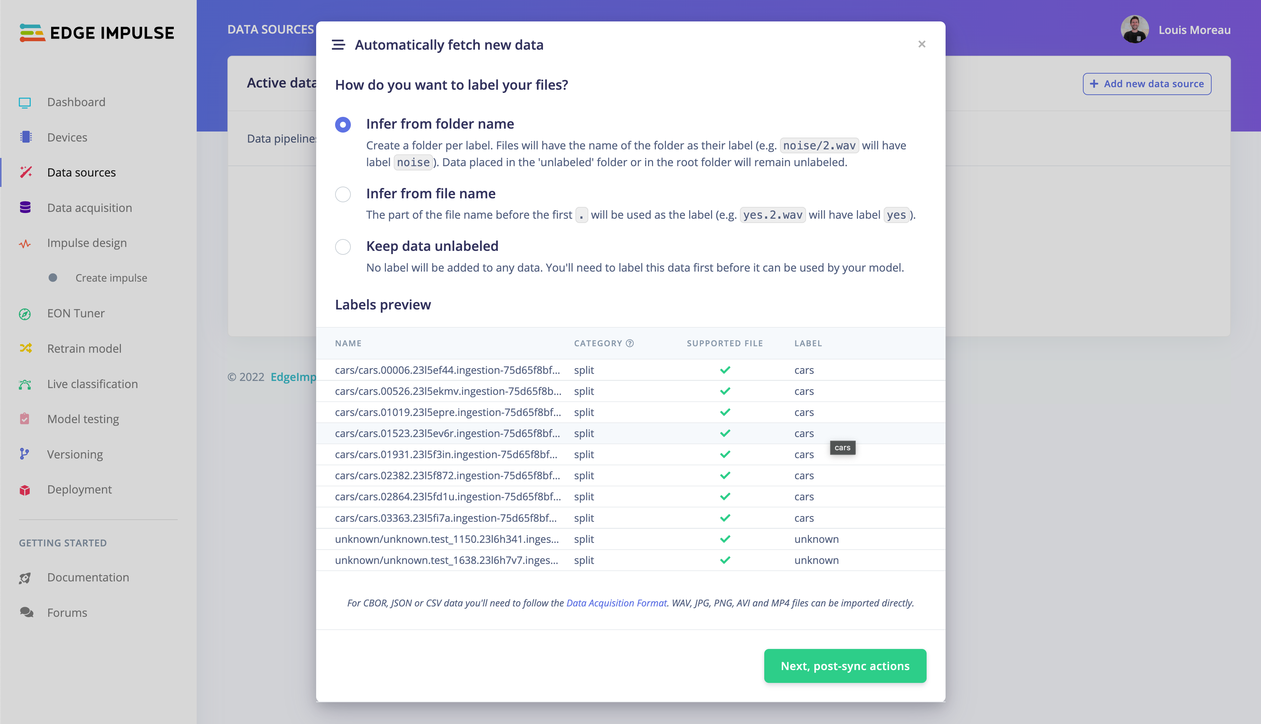The image size is (1261, 724).
Task: Click Add new data source button
Action: click(1147, 84)
